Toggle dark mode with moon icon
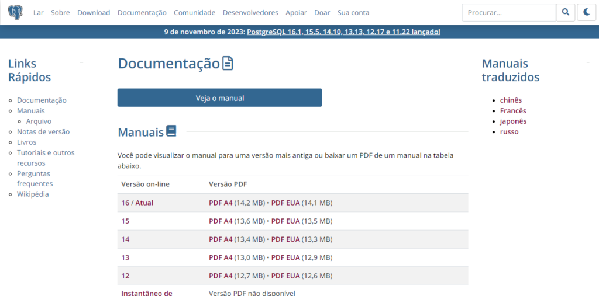599x296 pixels. tap(587, 13)
